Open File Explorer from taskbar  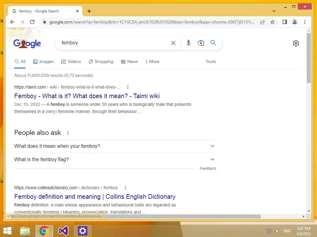25,231
